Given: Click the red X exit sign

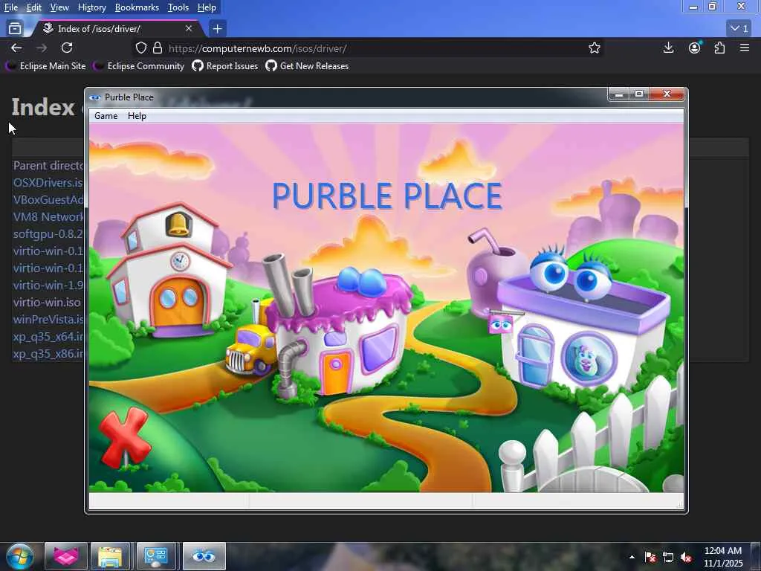Looking at the screenshot, I should (x=124, y=438).
